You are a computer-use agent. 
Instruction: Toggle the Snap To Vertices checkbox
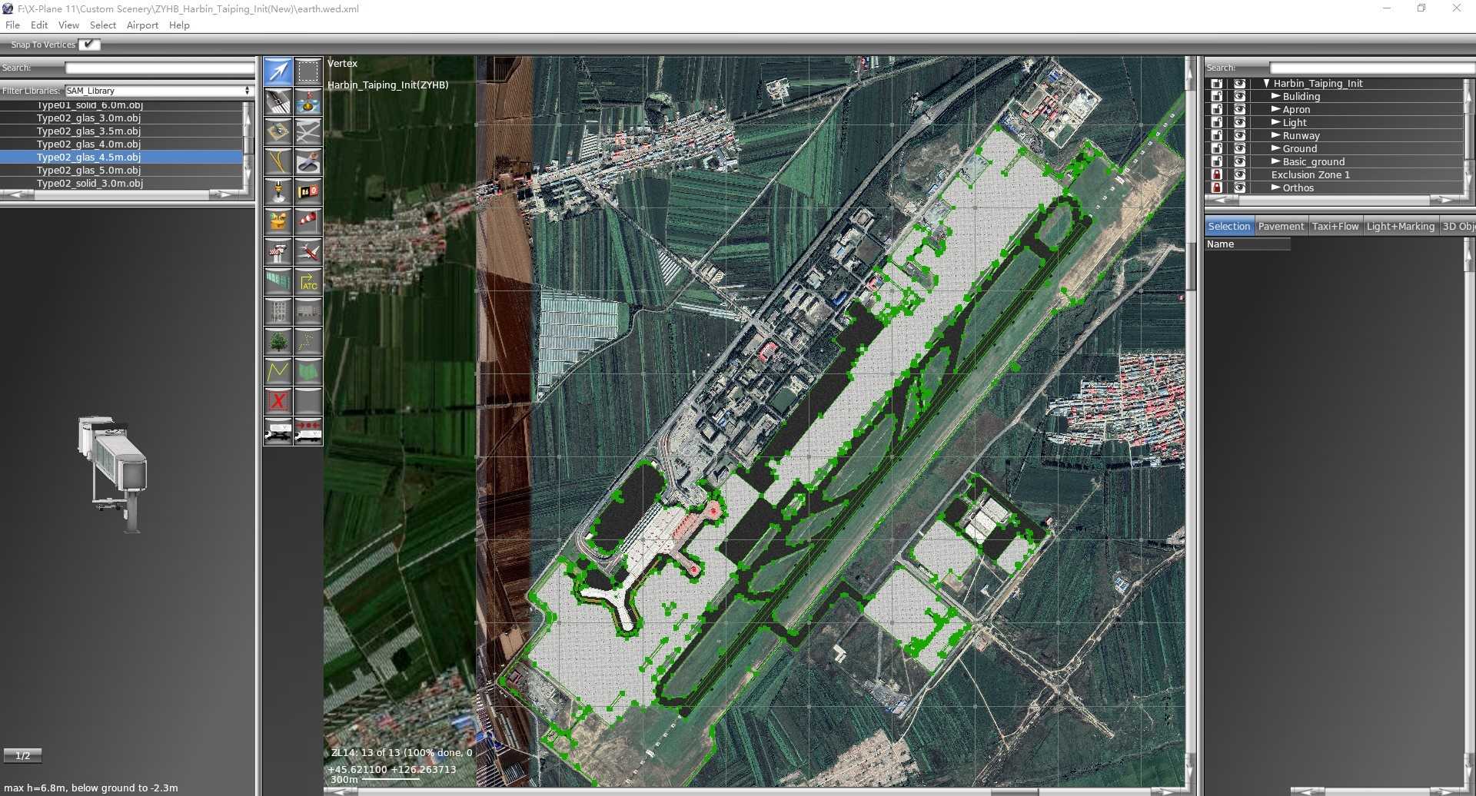tap(89, 44)
